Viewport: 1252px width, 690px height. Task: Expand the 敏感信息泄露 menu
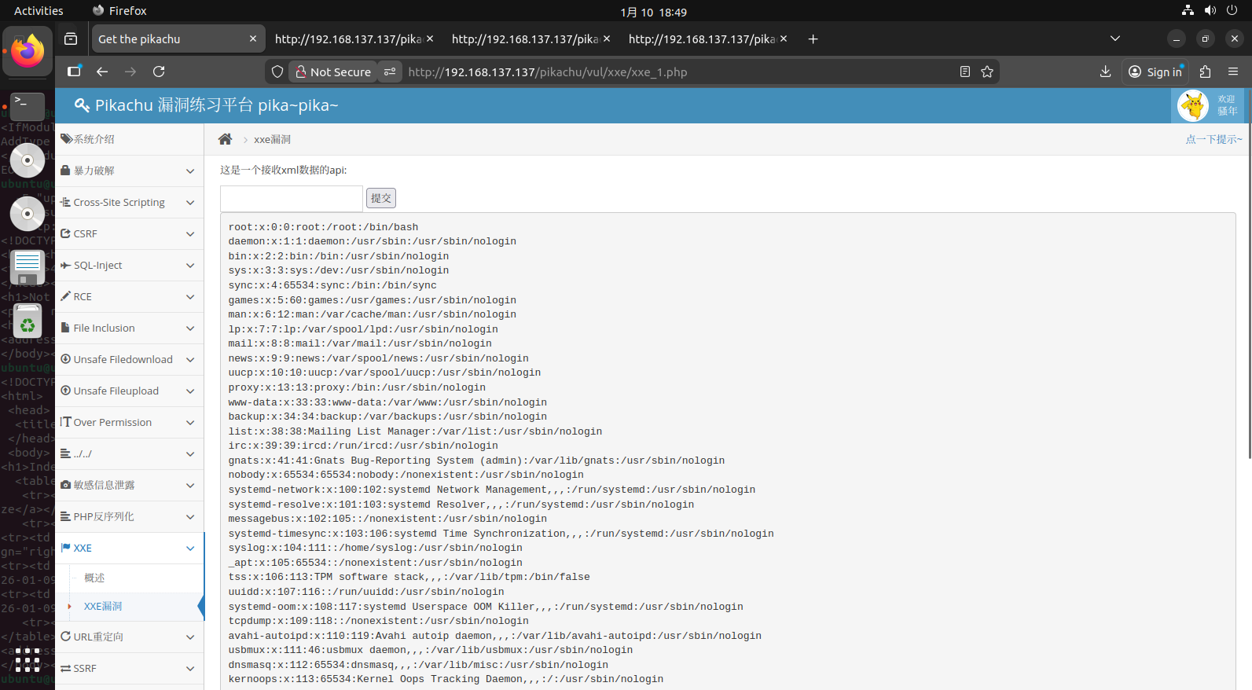(130, 485)
